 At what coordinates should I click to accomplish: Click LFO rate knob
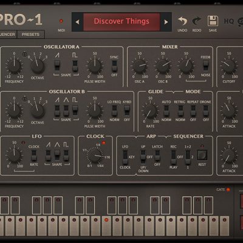14,156
